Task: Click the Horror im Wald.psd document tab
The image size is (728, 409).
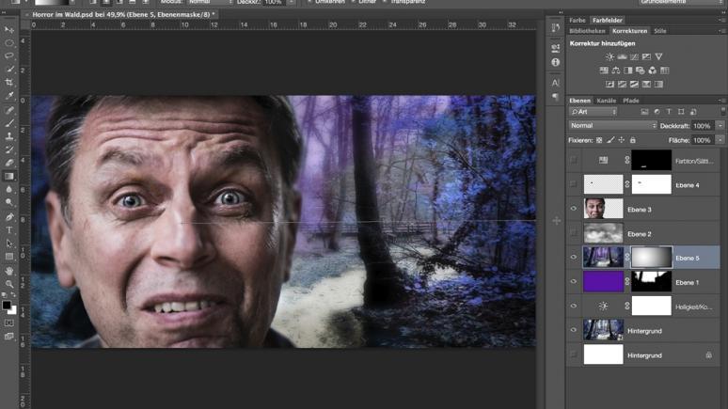Action: point(122,15)
